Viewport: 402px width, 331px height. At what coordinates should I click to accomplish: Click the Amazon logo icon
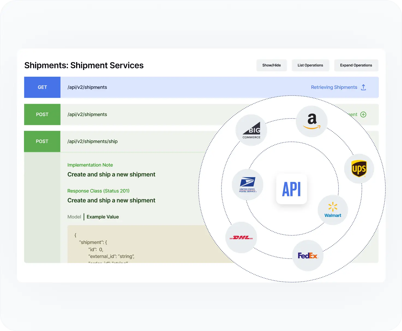(312, 121)
